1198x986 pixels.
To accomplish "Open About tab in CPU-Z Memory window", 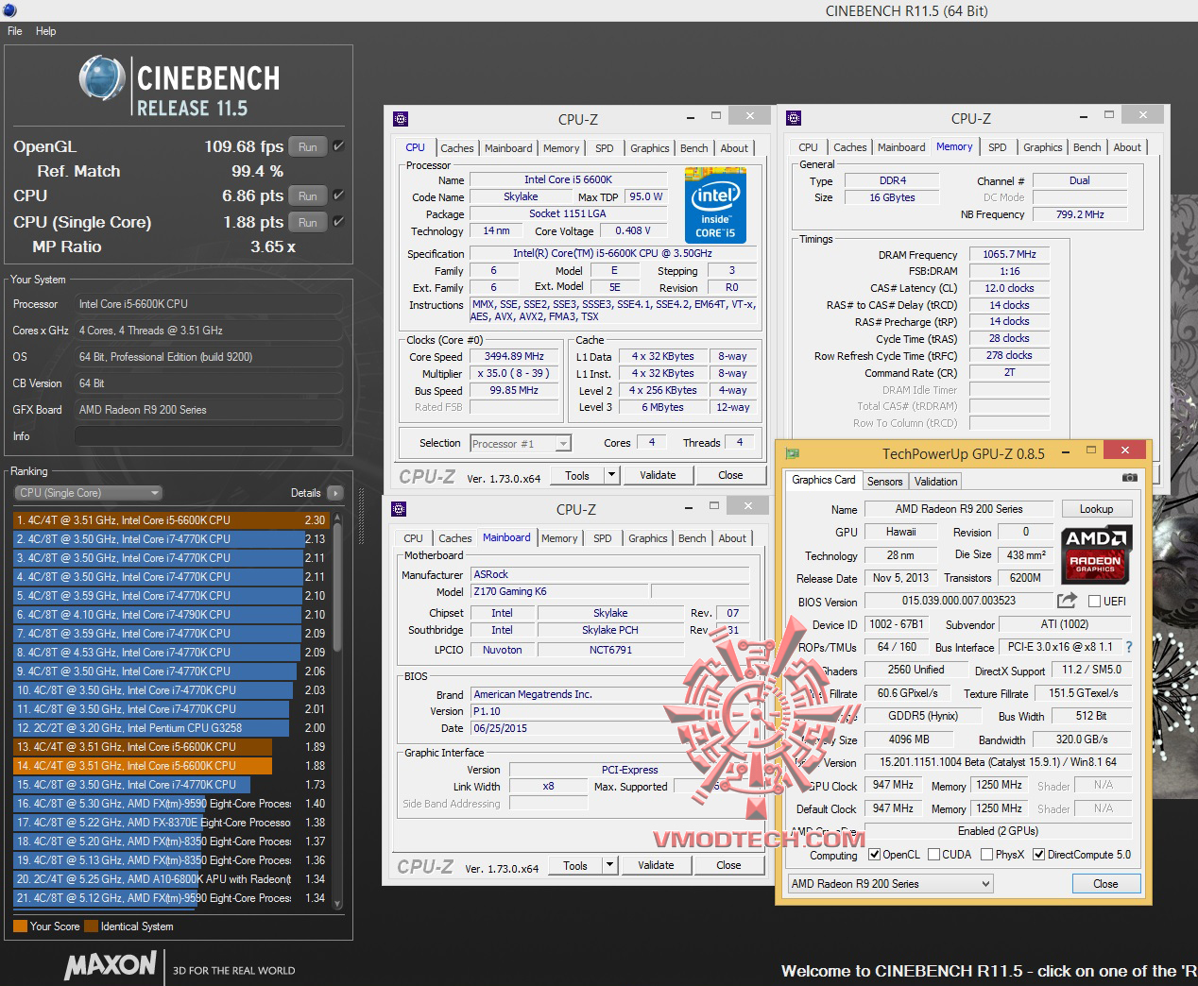I will [x=1127, y=147].
